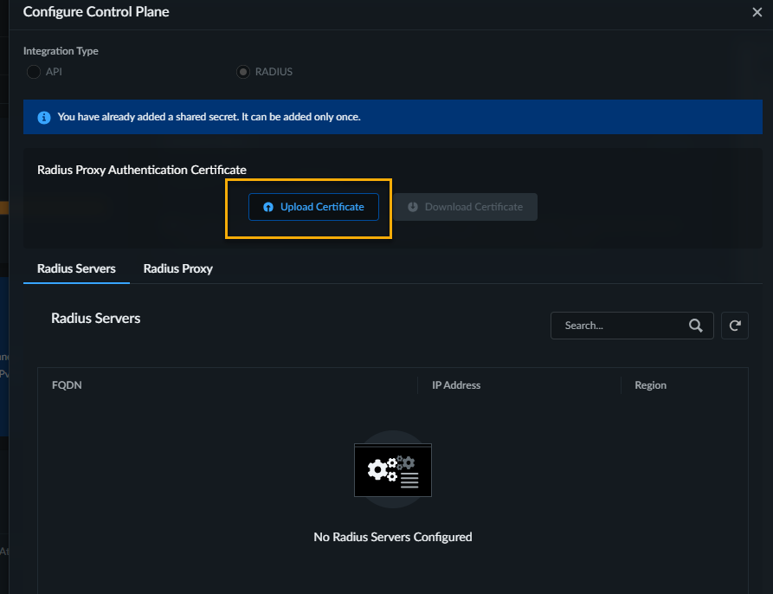Refresh the Radius Servers list
Image resolution: width=773 pixels, height=594 pixels.
click(735, 326)
